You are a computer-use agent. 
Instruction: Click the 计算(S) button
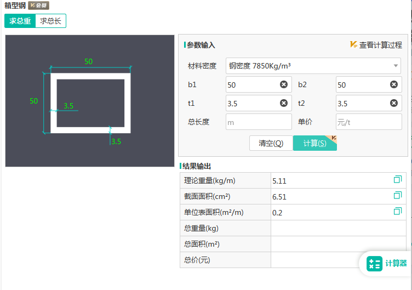click(x=315, y=143)
